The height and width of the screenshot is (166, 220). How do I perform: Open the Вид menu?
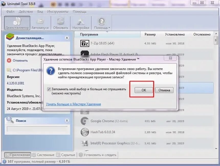coord(40,12)
